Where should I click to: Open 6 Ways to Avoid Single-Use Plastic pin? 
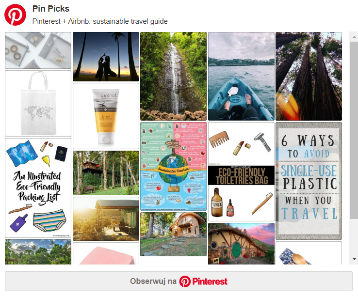309,181
